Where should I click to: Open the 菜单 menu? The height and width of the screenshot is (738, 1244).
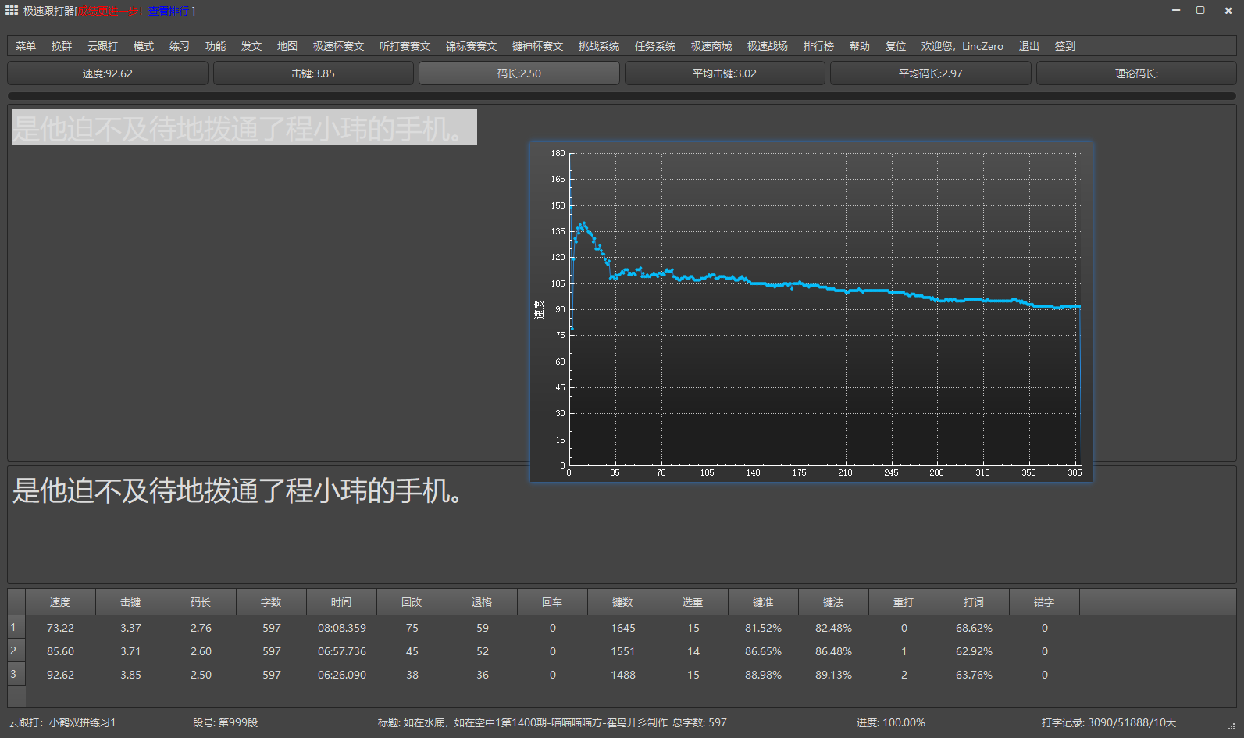tap(26, 46)
